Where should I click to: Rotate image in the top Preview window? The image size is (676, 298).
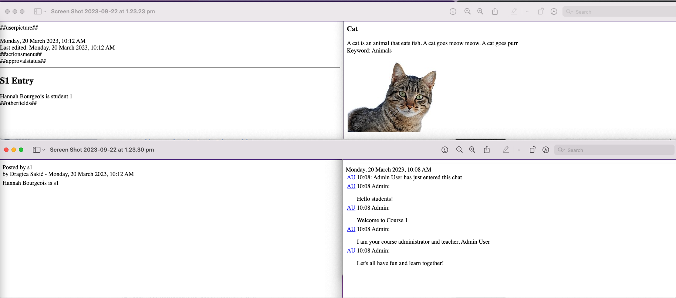(541, 11)
